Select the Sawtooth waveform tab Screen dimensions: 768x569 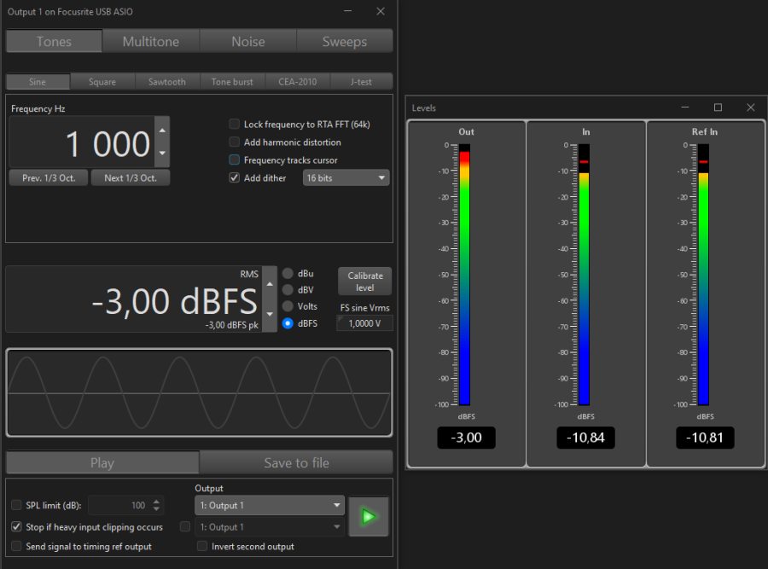click(167, 82)
